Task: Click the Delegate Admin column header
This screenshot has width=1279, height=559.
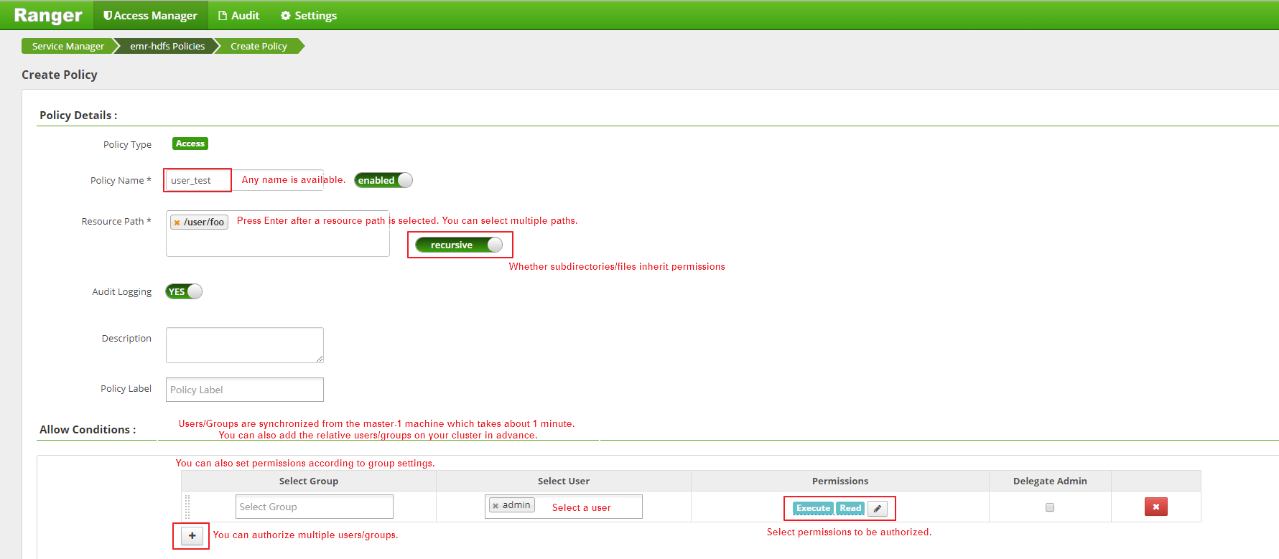Action: 1050,481
